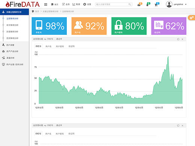Focus the keyword search input field
195x146 pixels.
pyautogui.click(x=114, y=4)
